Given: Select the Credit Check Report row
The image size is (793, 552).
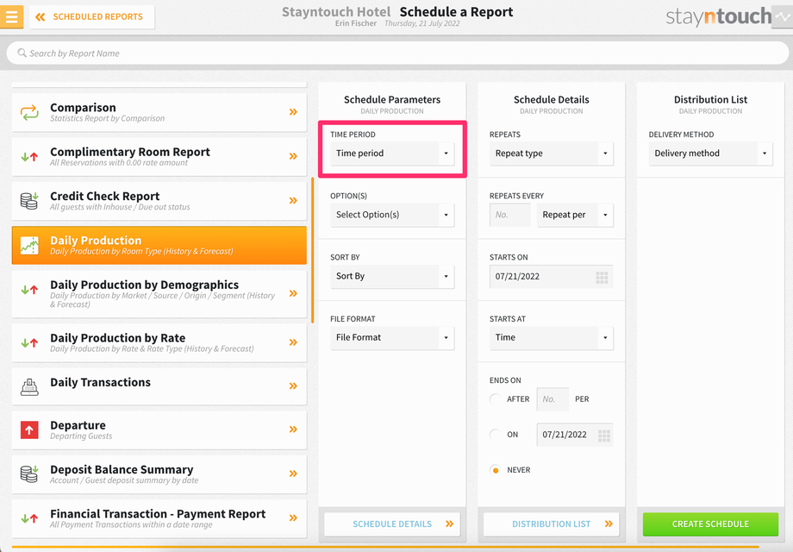Looking at the screenshot, I should (x=159, y=201).
